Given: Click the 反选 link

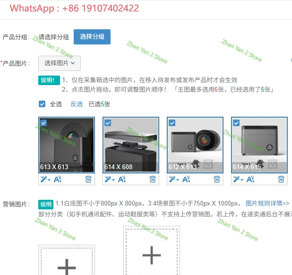Looking at the screenshot, I should [77, 104].
